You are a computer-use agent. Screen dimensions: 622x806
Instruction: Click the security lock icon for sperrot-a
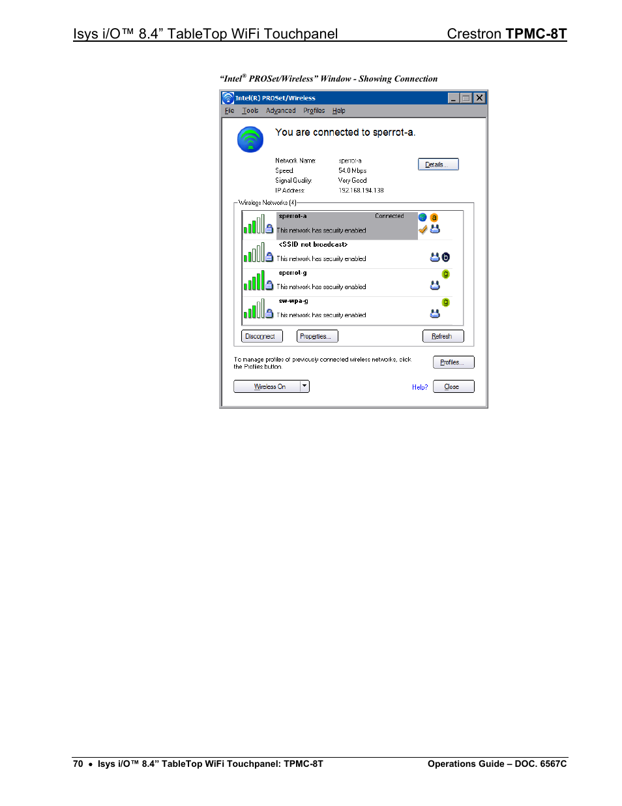tap(269, 229)
